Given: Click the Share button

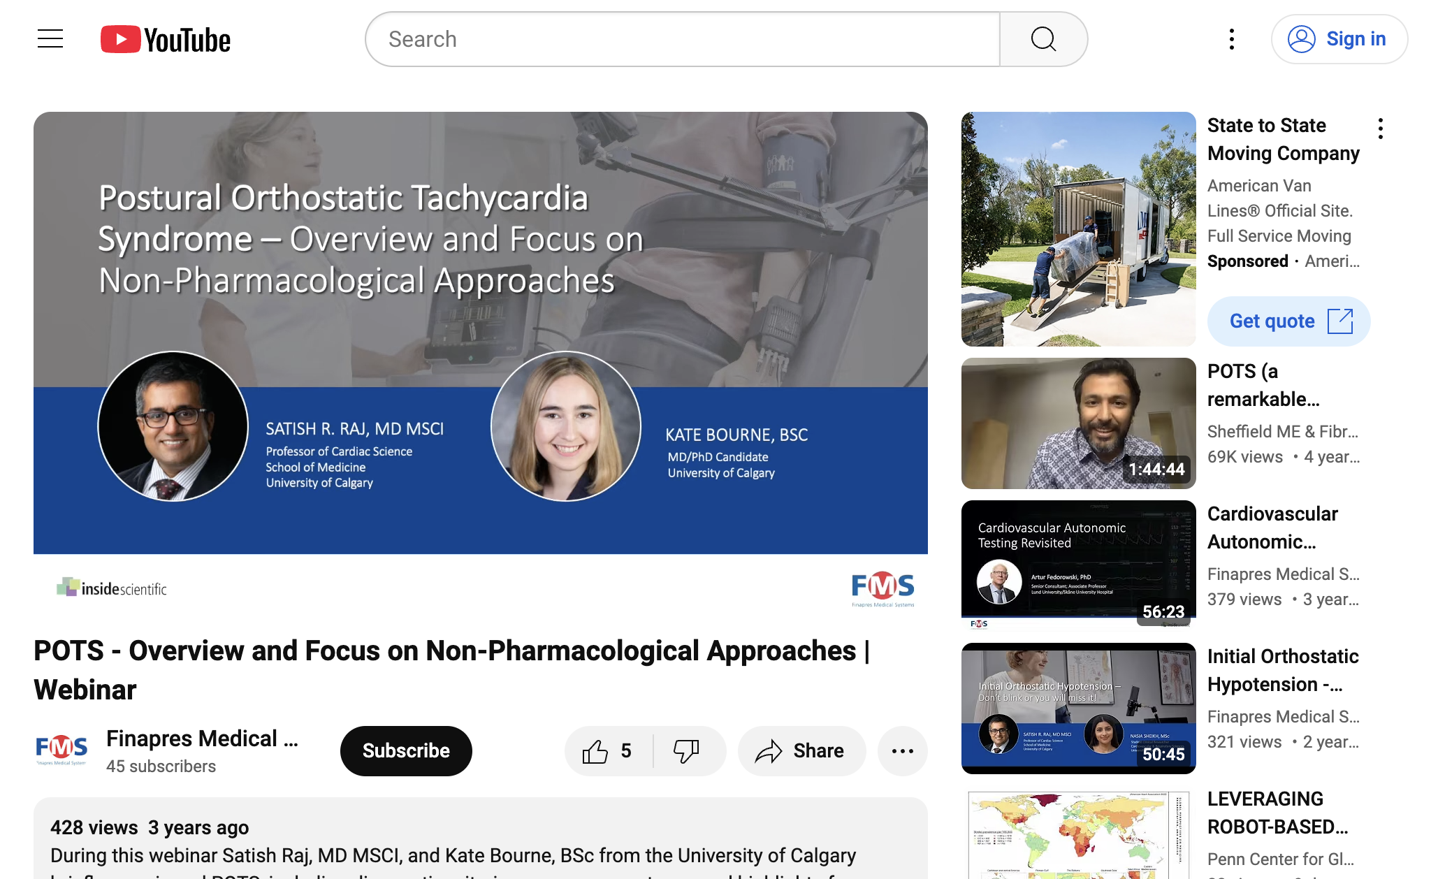Looking at the screenshot, I should [x=801, y=751].
